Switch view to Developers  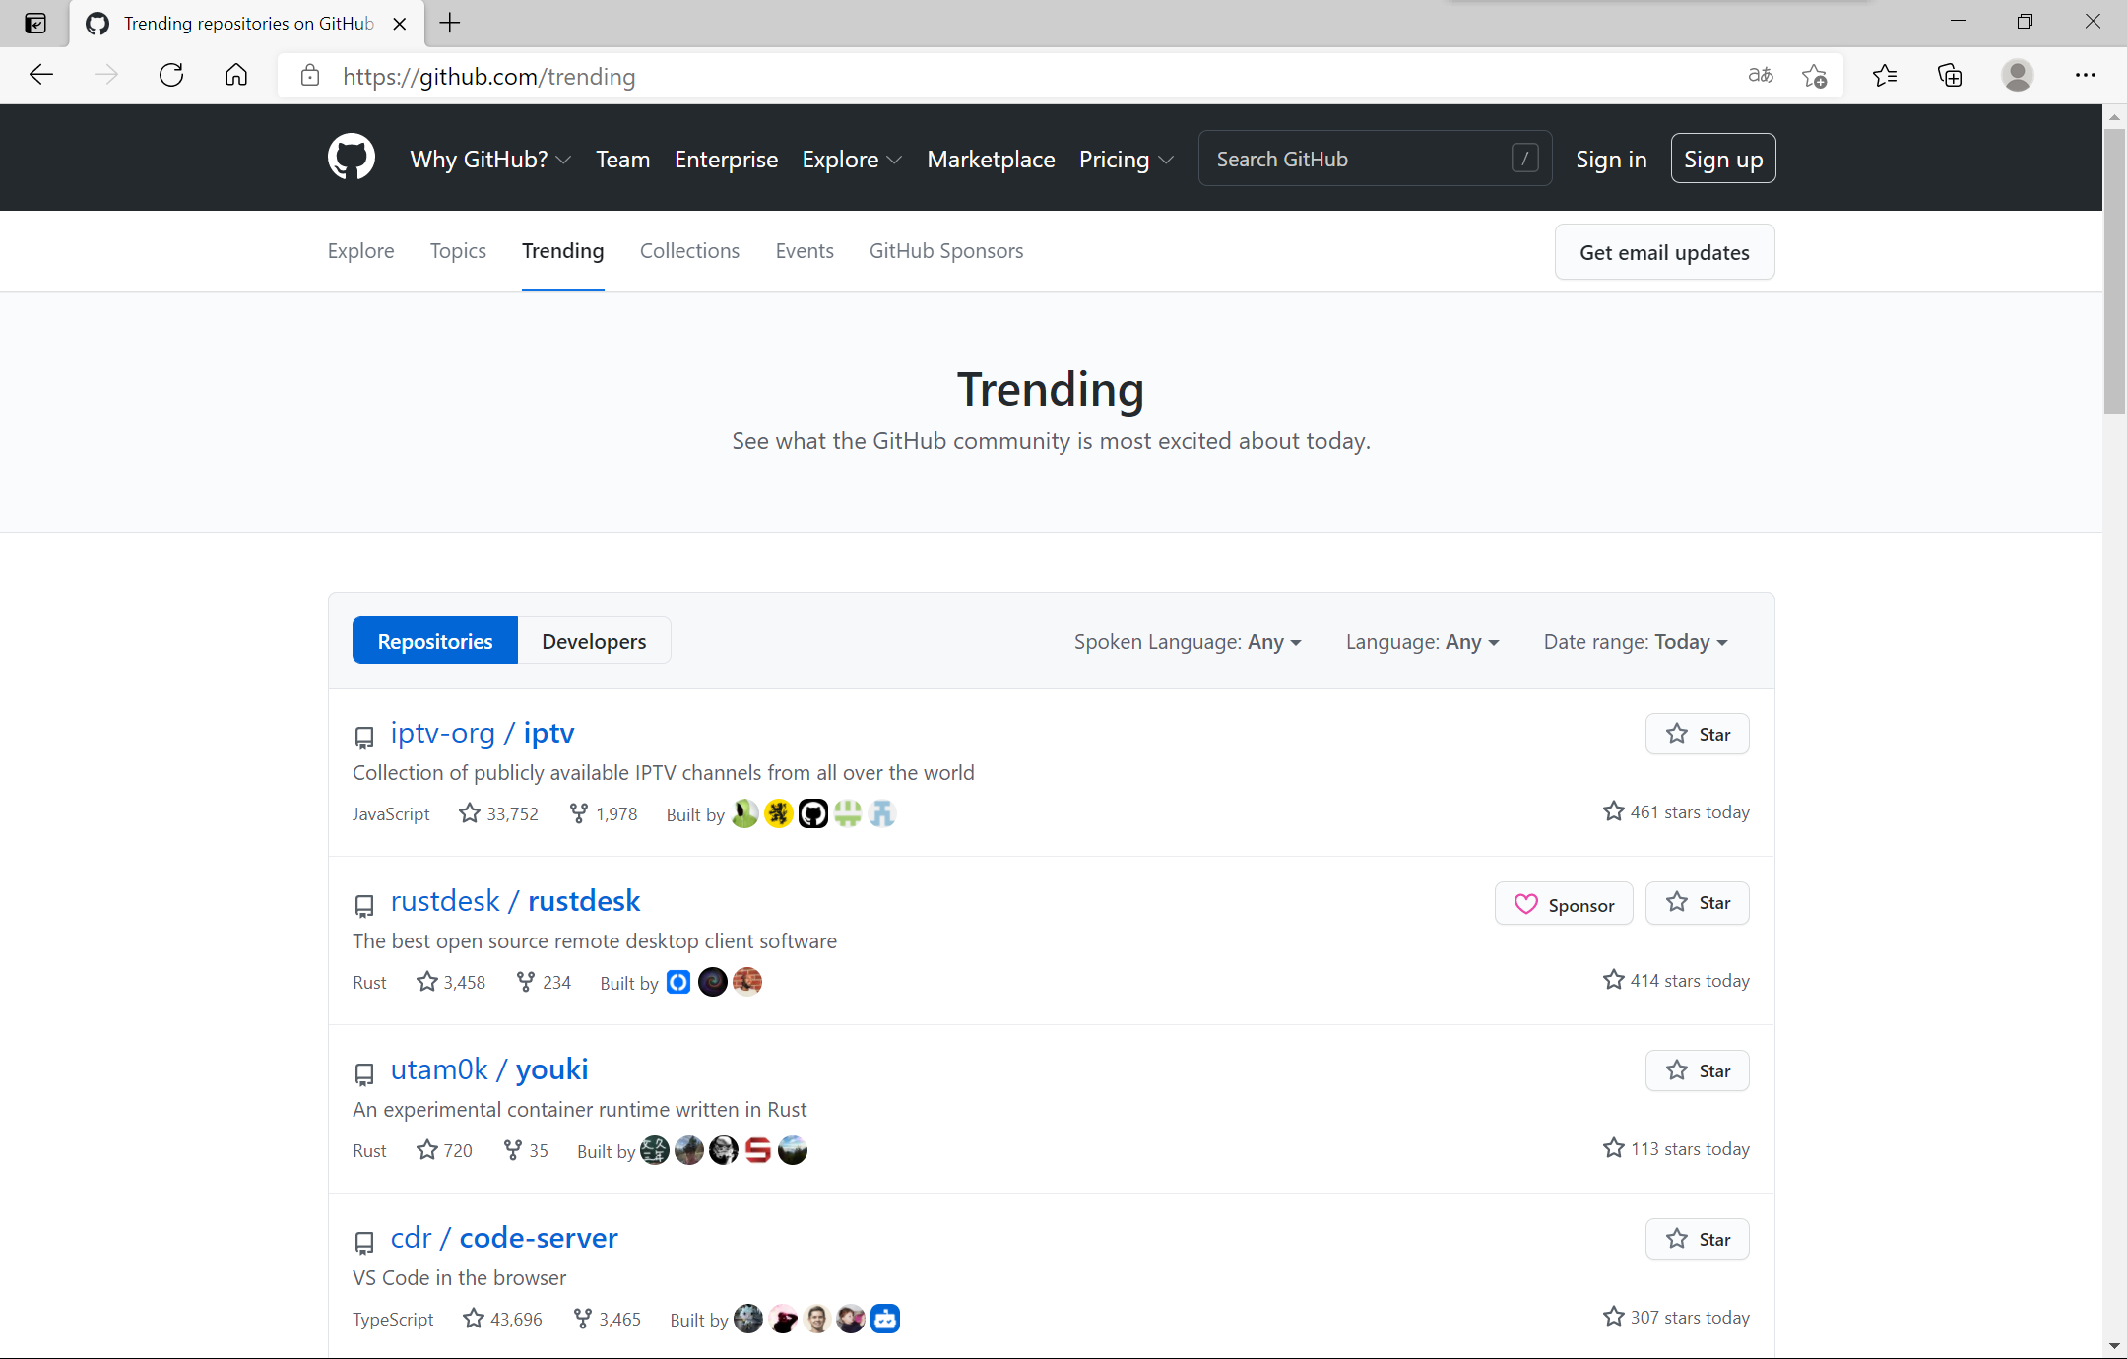click(594, 641)
